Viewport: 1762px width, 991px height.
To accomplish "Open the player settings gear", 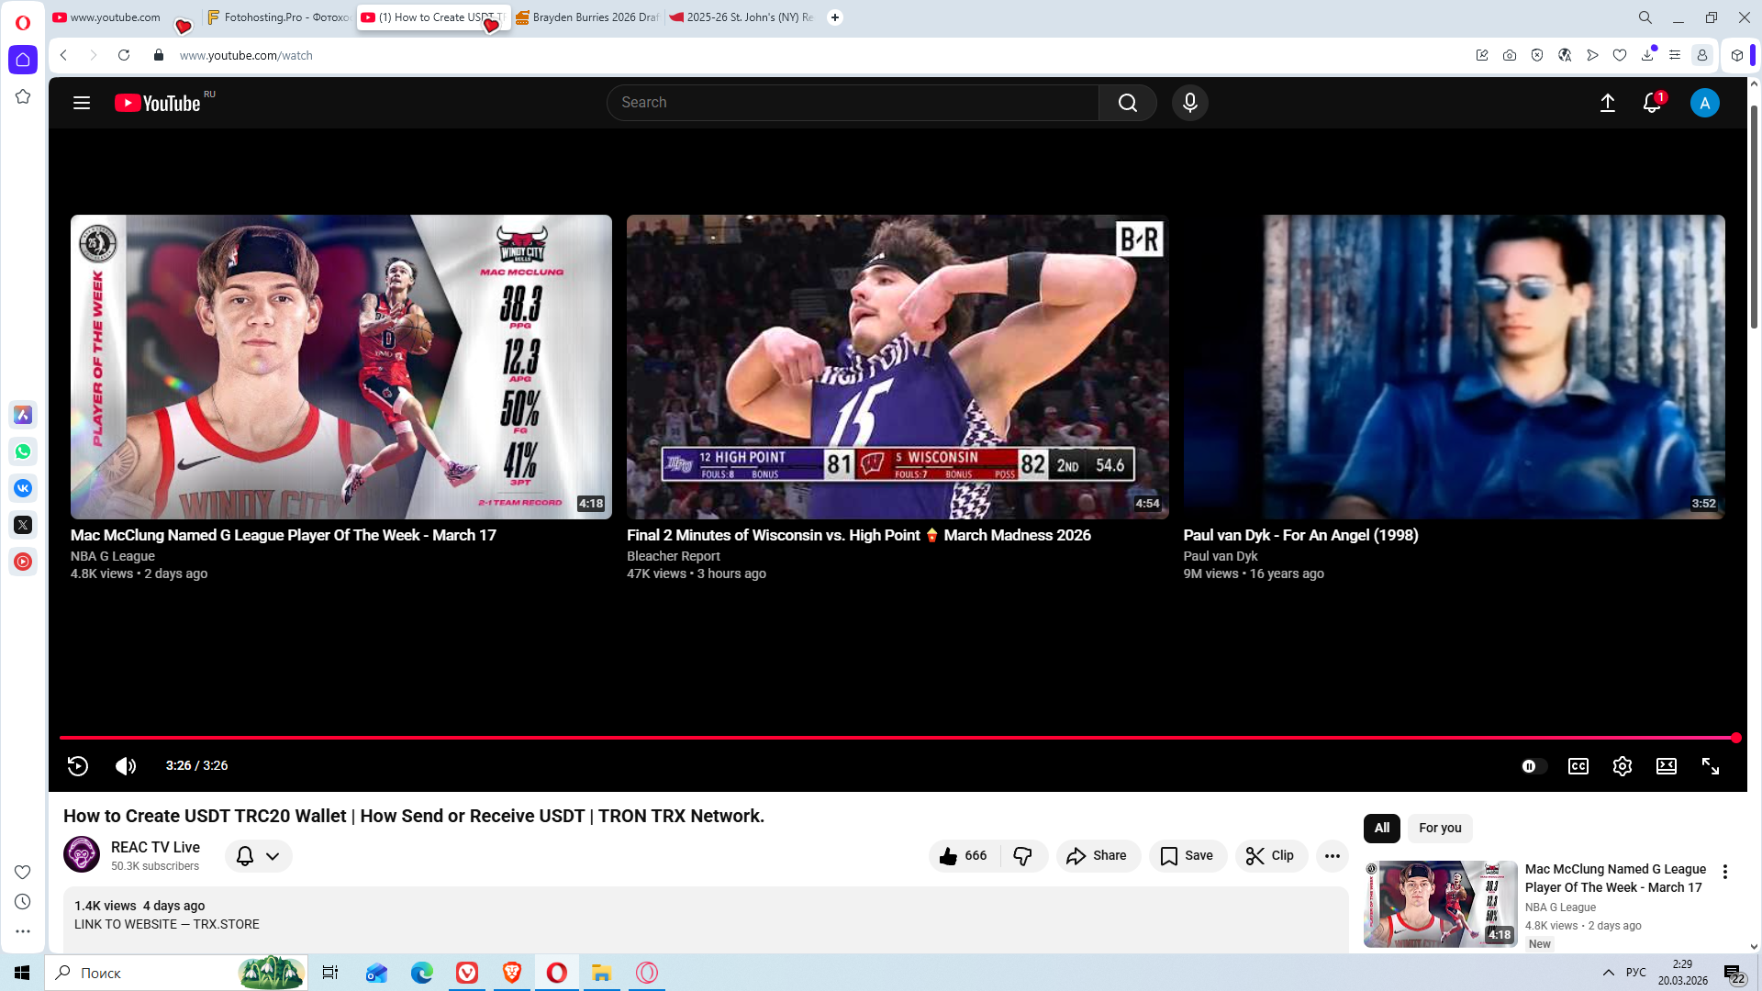I will (1622, 766).
